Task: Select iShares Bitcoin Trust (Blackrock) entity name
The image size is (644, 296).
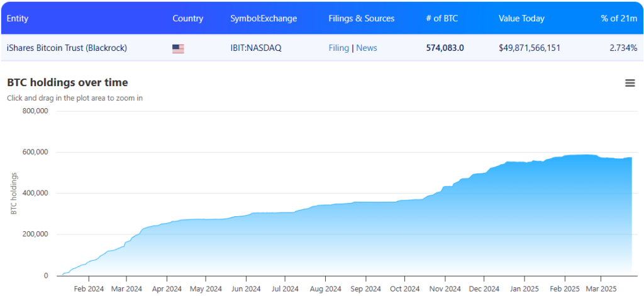Action: tap(67, 48)
